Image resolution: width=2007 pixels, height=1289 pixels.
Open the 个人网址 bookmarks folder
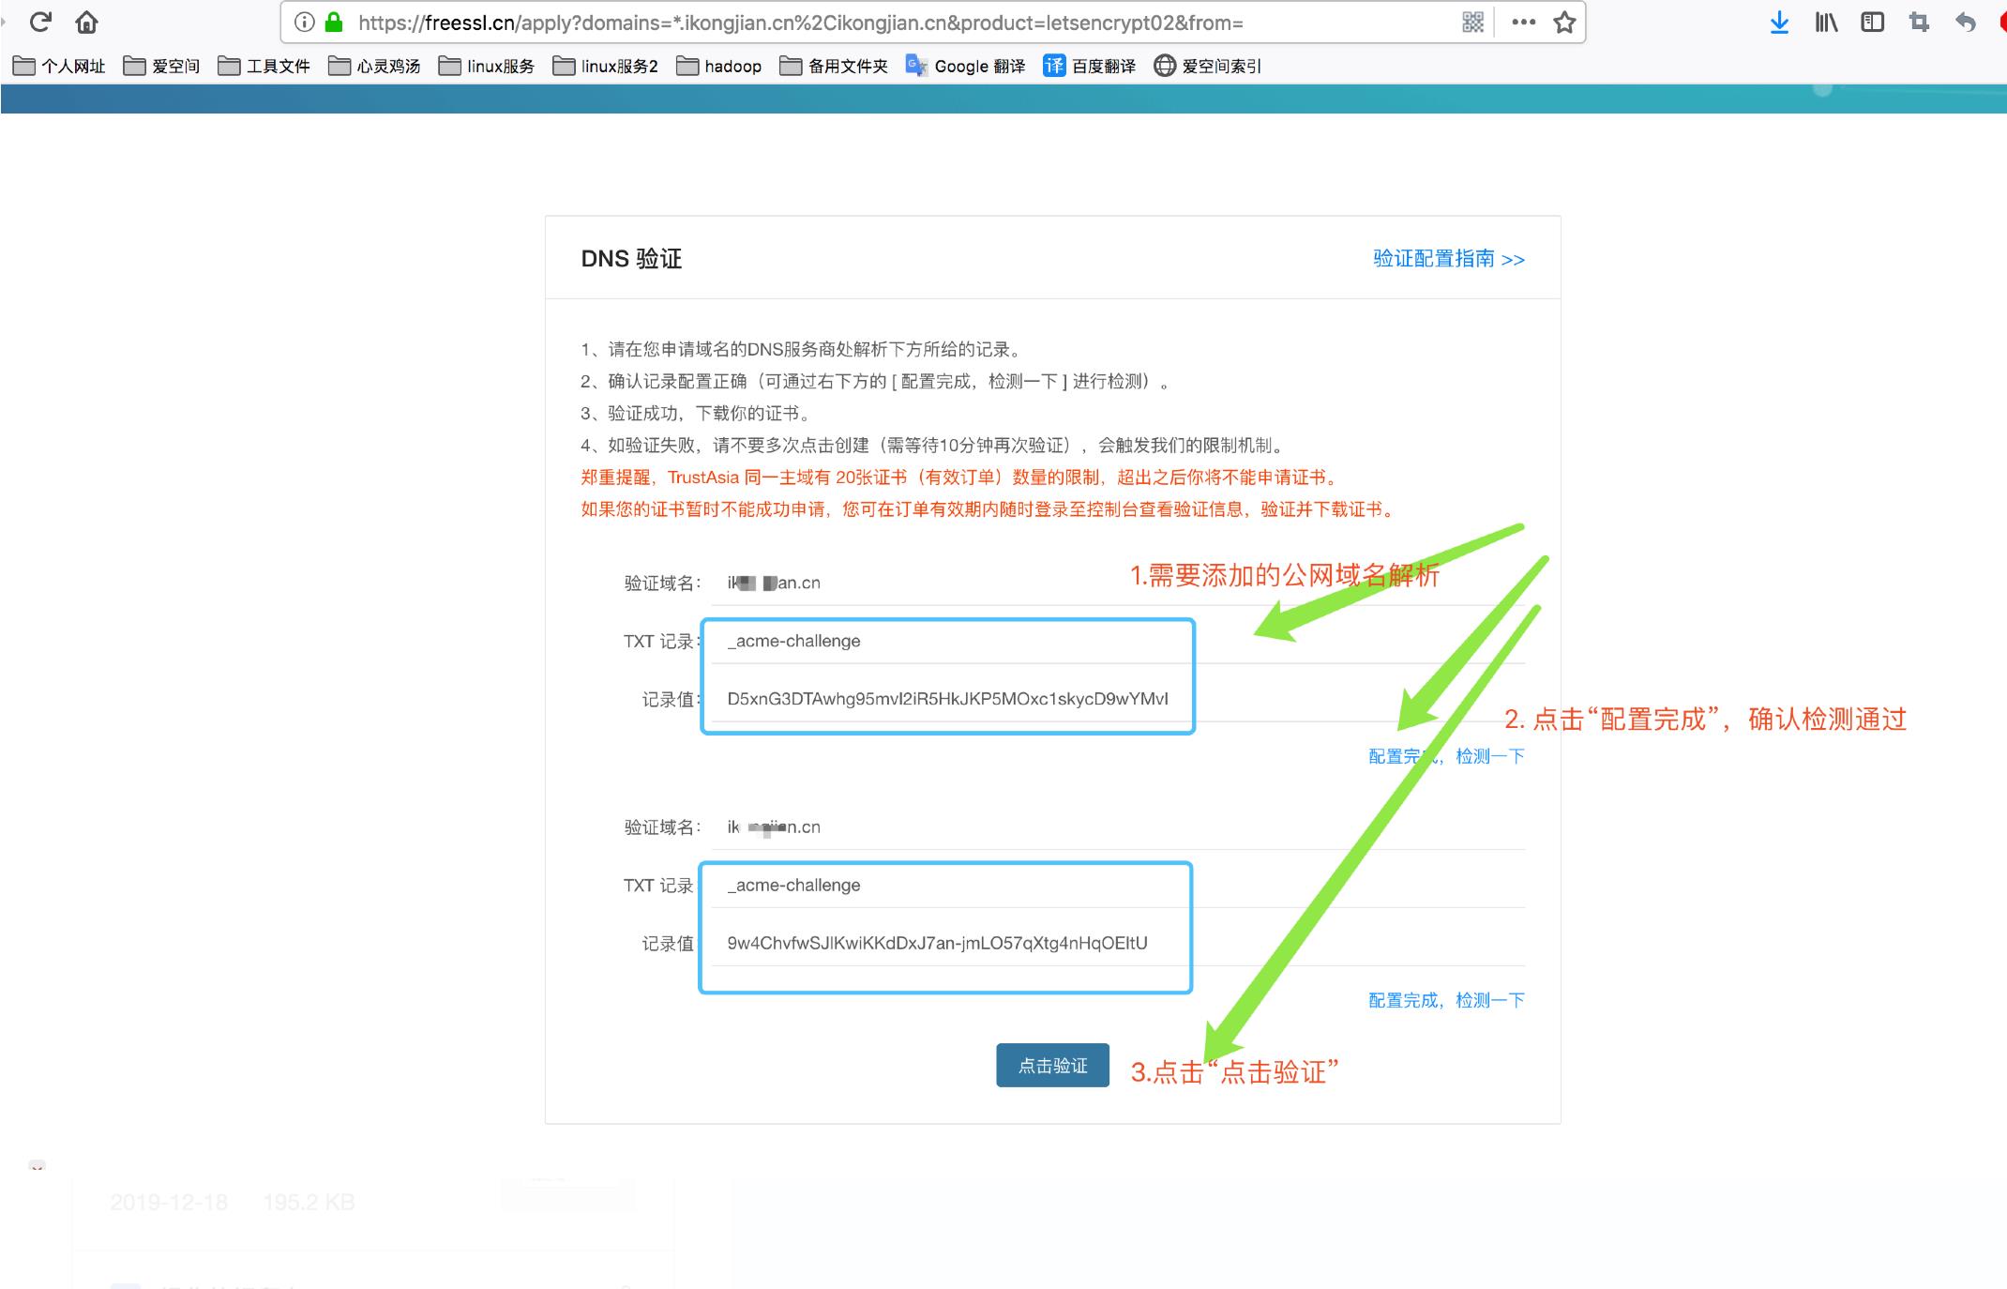[59, 66]
